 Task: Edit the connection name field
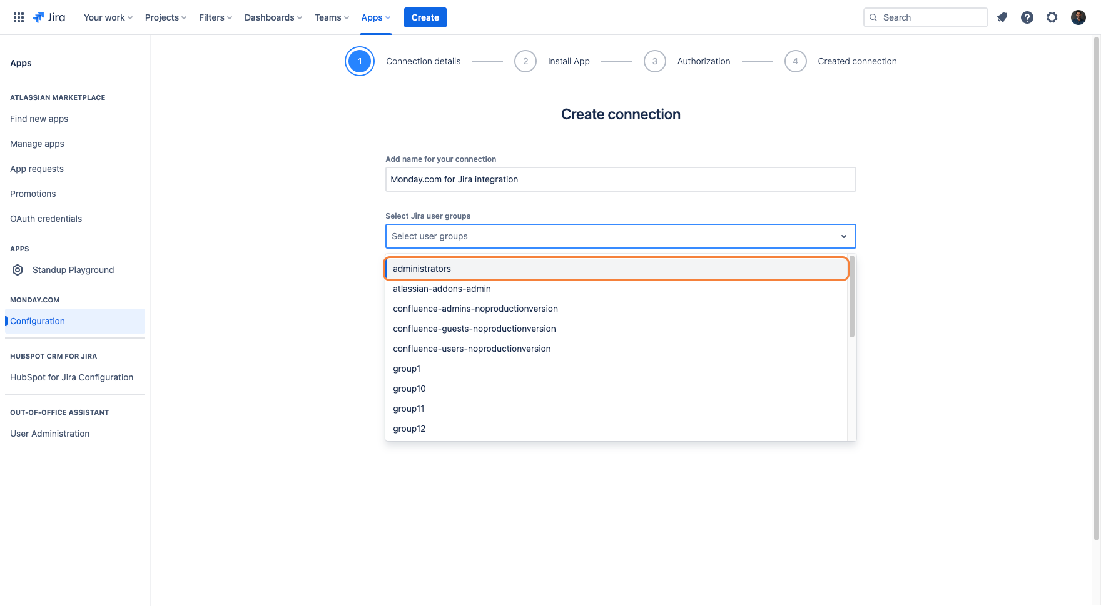621,179
